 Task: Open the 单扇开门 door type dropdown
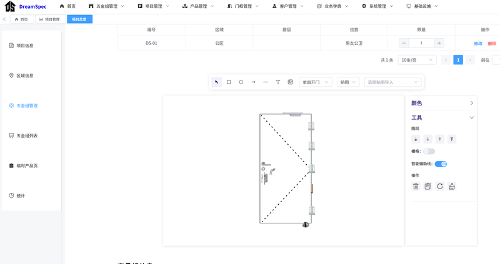click(316, 82)
